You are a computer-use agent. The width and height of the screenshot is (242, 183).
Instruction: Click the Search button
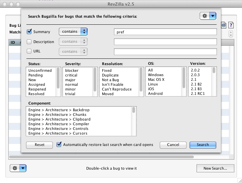203,145
